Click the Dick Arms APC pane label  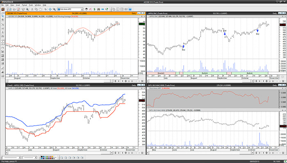coord(155,88)
